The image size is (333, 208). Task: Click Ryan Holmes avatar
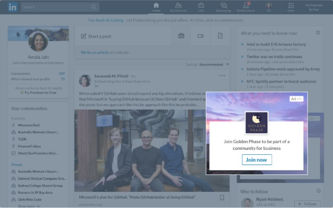coord(247,203)
